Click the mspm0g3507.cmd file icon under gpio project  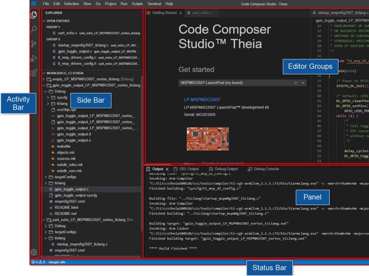click(x=51, y=201)
